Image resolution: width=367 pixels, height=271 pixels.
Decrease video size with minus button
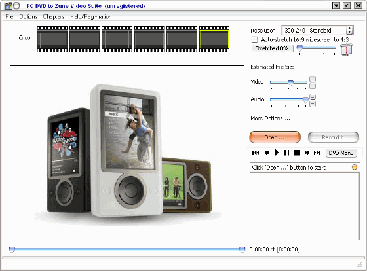[313, 86]
